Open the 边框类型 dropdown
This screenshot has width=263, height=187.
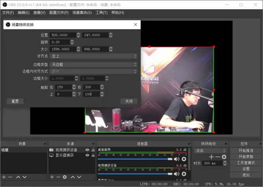tap(94, 64)
